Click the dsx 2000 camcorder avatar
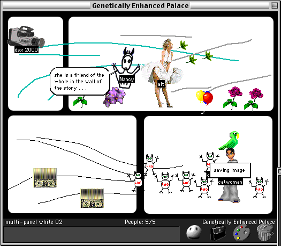 tap(26, 38)
